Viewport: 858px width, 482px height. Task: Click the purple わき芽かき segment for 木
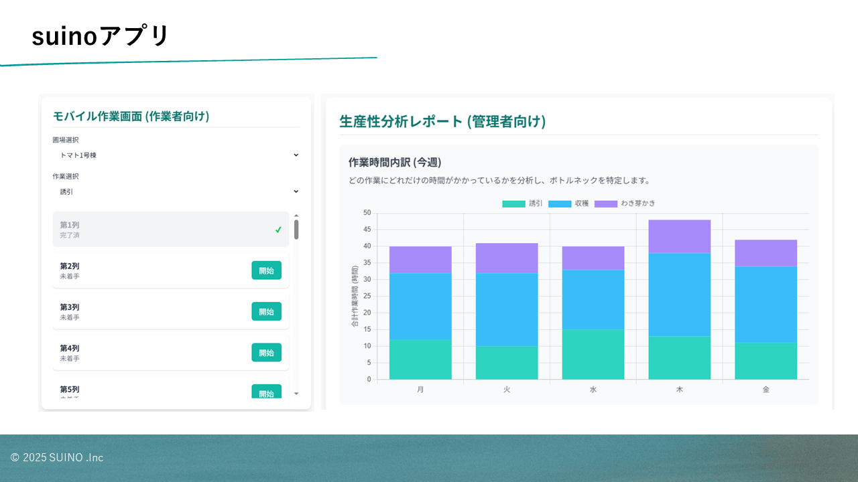click(680, 236)
